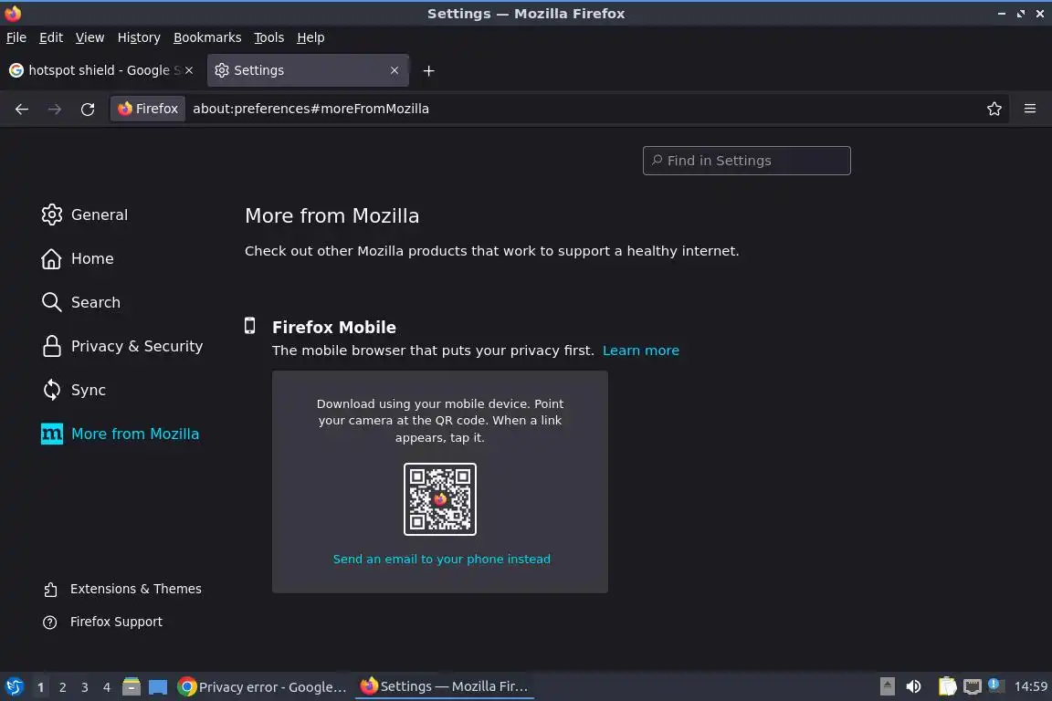Open the Search settings category
This screenshot has height=701, width=1052.
pos(80,302)
